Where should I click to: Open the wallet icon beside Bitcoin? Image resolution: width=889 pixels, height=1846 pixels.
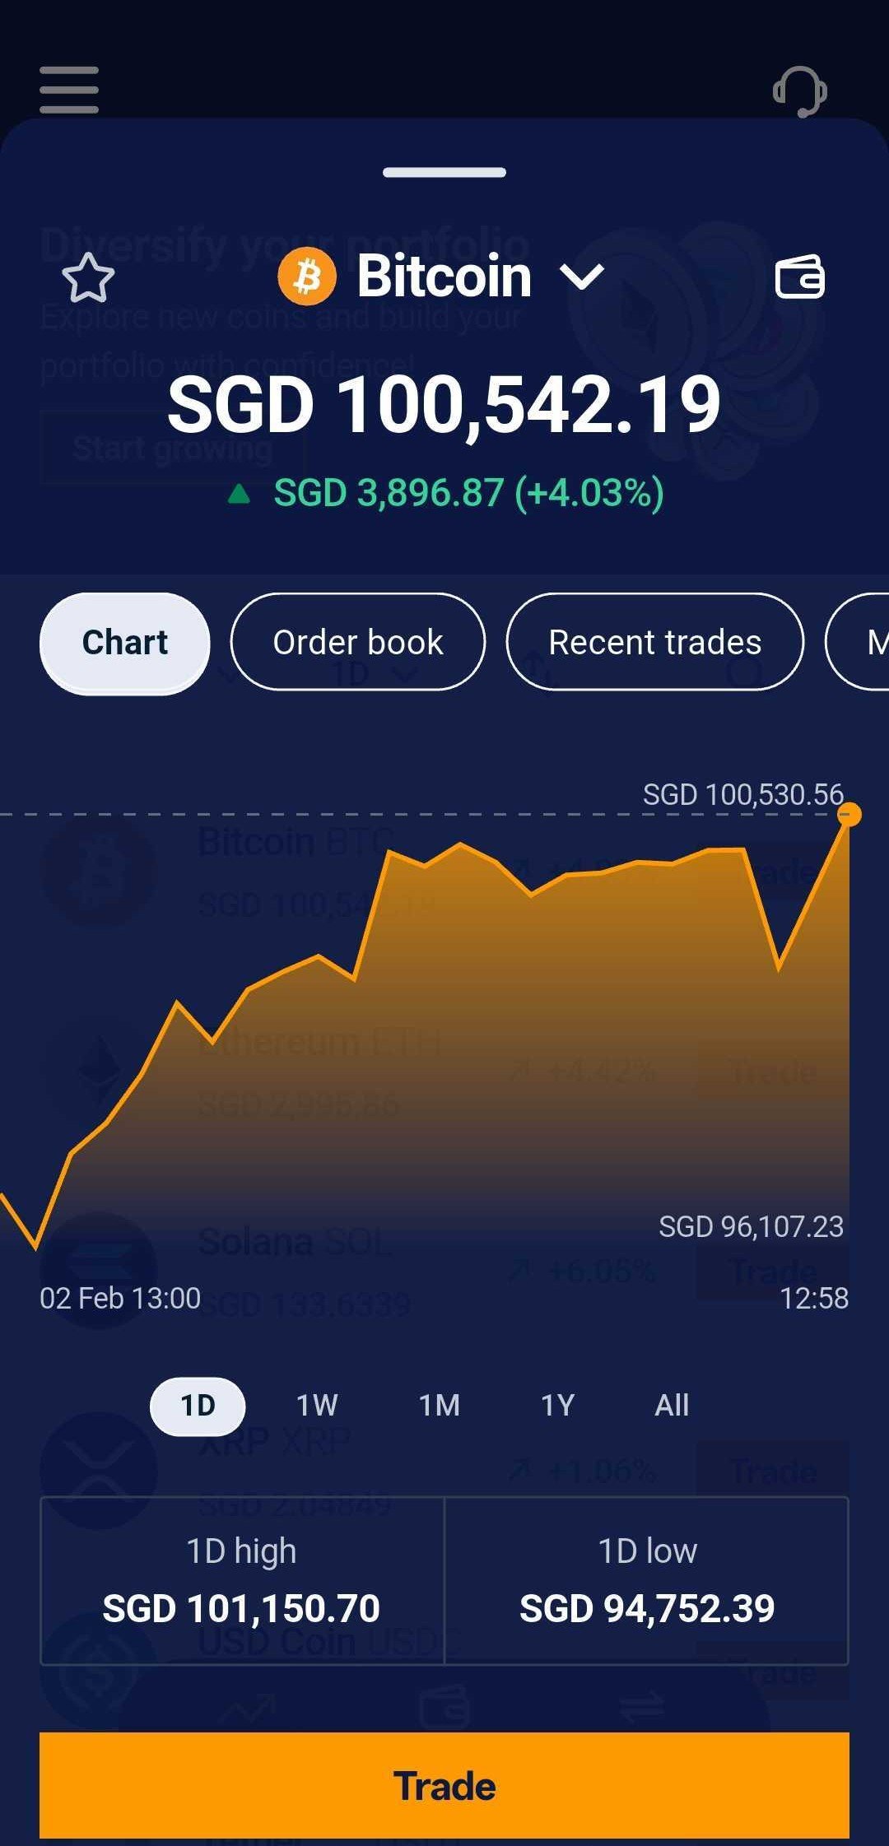[799, 277]
